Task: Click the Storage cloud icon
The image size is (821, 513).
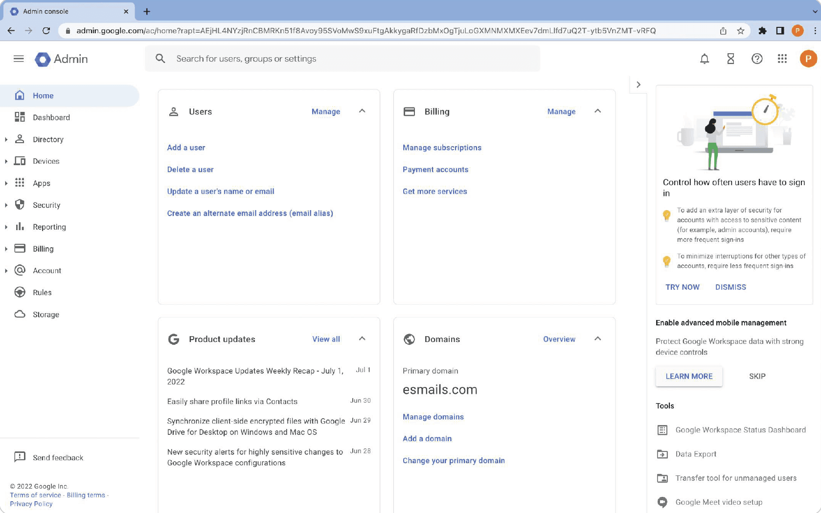Action: click(20, 314)
